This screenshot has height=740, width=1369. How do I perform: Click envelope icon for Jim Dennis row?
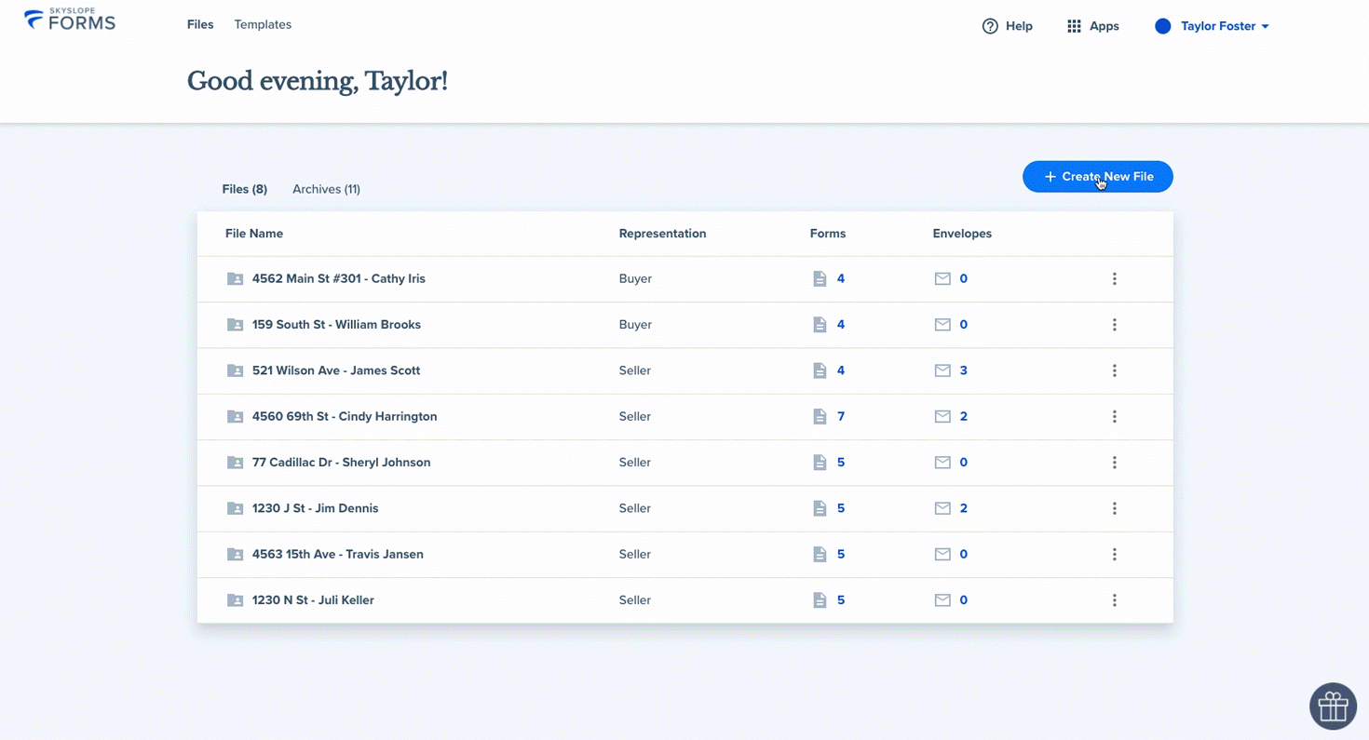(942, 508)
